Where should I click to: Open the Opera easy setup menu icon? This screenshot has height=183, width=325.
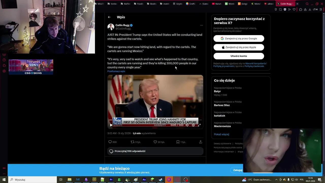pos(321,9)
